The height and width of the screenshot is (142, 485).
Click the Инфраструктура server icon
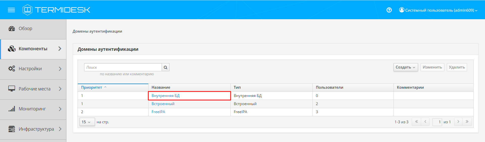12,129
